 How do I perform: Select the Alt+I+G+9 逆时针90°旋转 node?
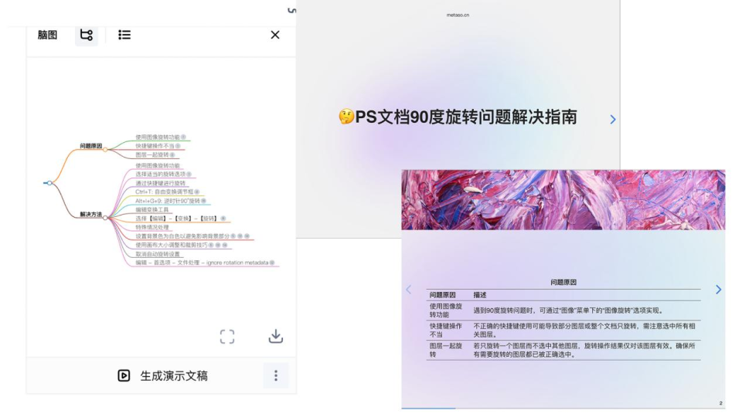pyautogui.click(x=168, y=201)
